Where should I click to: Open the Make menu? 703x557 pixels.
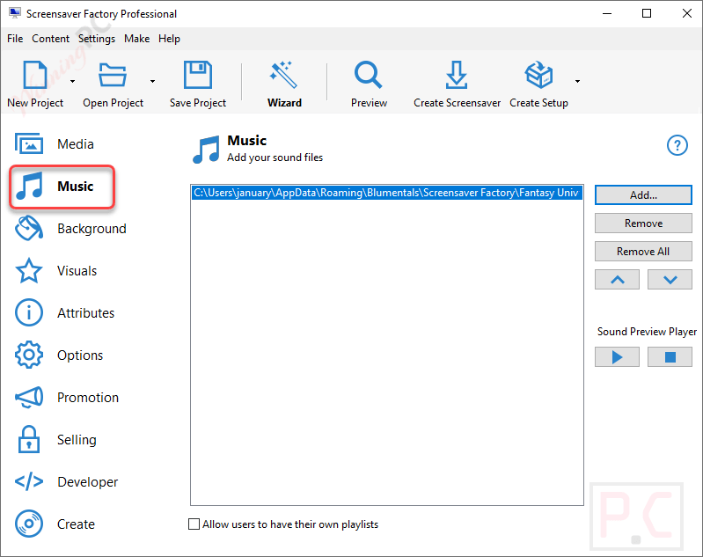point(136,39)
